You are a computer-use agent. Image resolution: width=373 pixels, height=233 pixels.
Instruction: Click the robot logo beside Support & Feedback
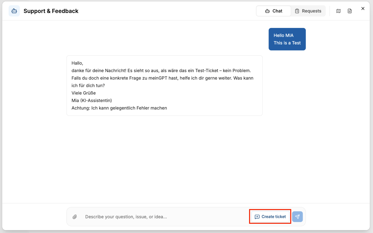click(14, 11)
